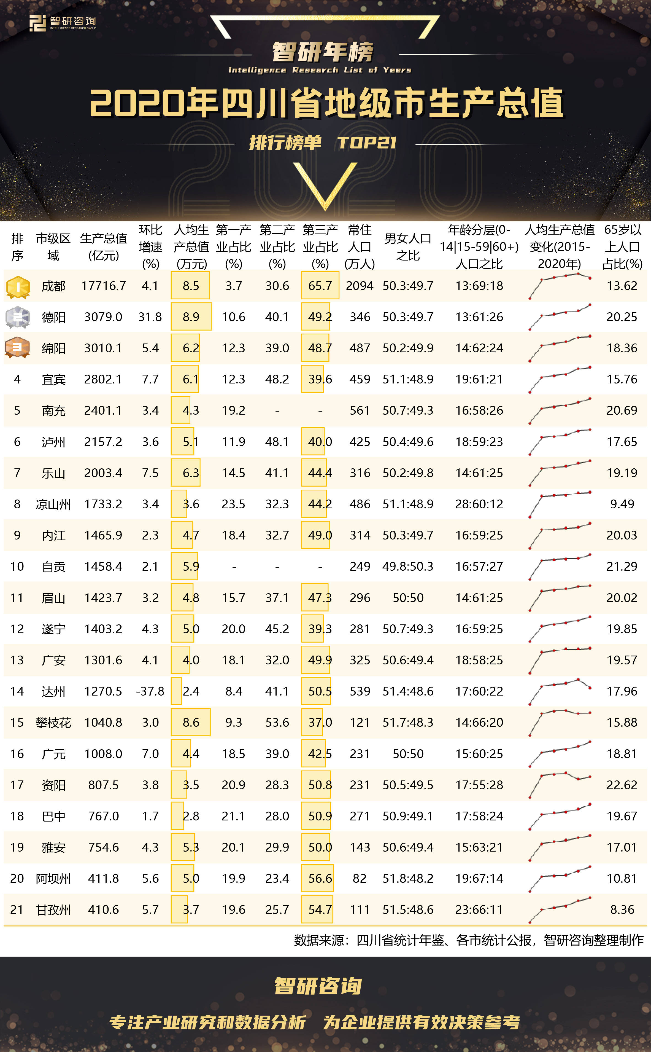The image size is (651, 1052).
Task: Click the city name 眉山
Action: [53, 598]
